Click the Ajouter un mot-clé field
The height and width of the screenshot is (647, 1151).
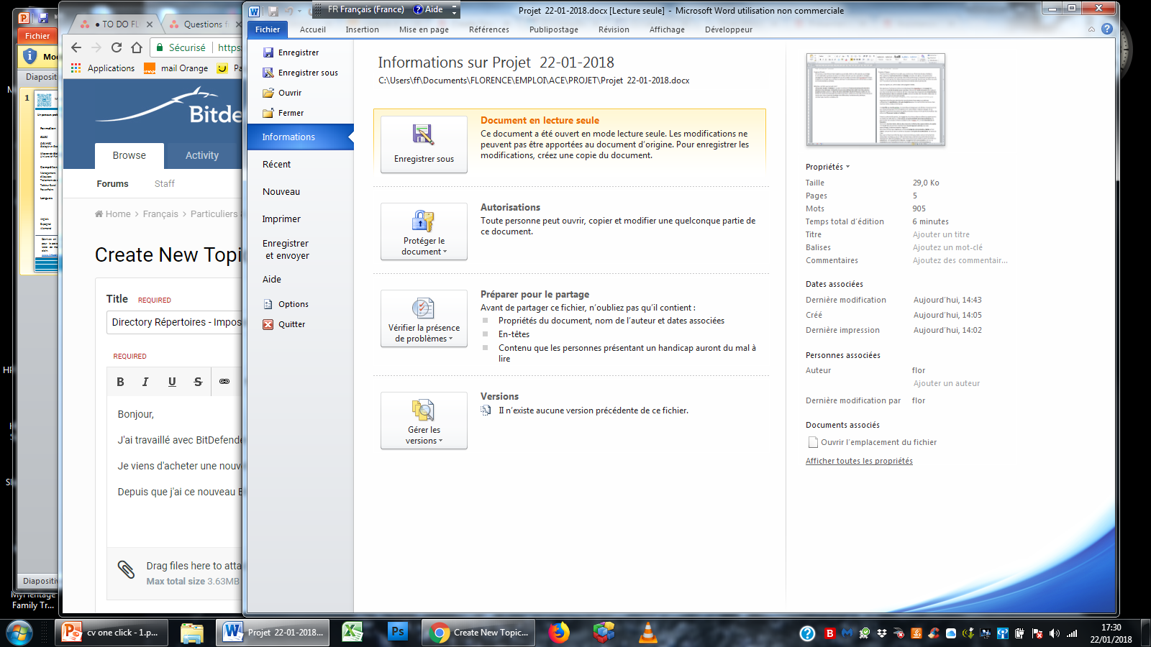pyautogui.click(x=947, y=247)
